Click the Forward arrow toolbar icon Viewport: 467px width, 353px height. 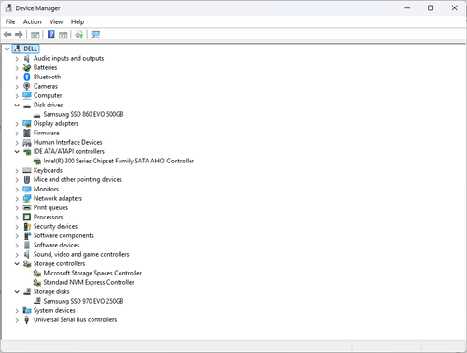[x=20, y=35]
